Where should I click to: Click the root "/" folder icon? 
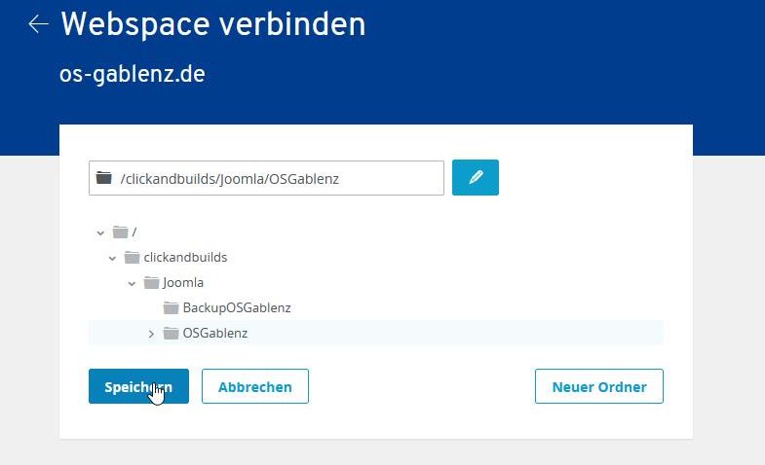click(x=121, y=232)
